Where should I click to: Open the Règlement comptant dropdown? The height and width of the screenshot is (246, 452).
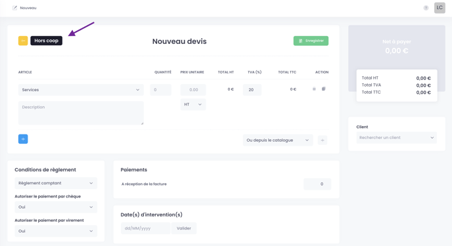[x=56, y=183]
